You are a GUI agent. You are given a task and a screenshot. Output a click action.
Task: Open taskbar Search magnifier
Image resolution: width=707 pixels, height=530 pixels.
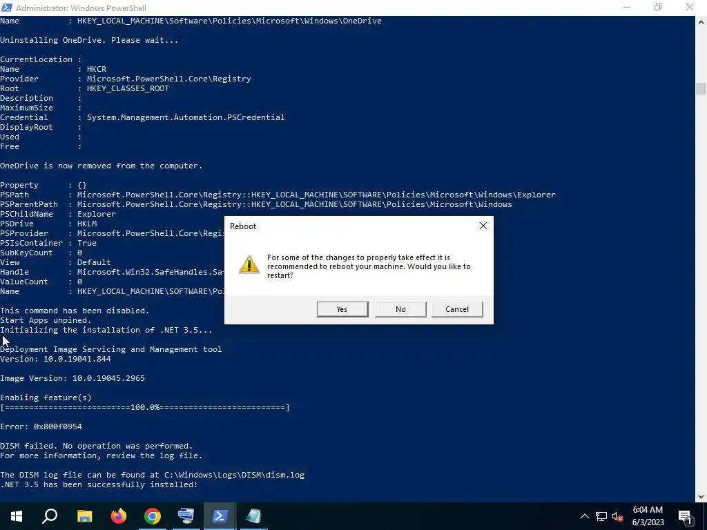click(x=50, y=516)
